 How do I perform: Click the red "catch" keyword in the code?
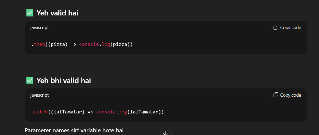tap(41, 112)
